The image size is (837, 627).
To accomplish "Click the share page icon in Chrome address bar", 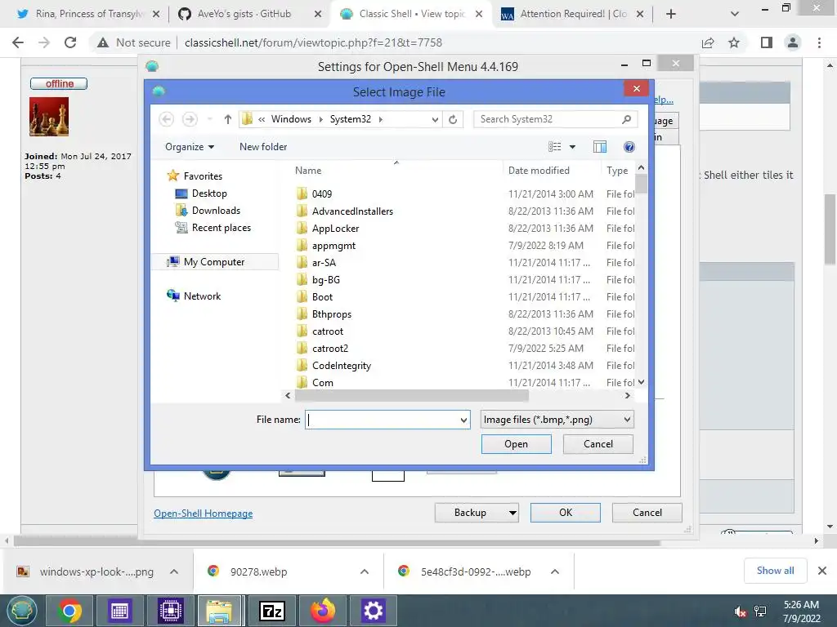I will click(x=708, y=42).
